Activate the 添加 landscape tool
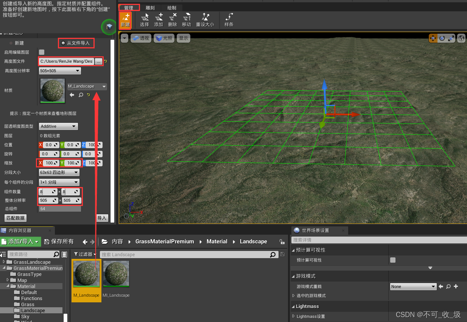The height and width of the screenshot is (322, 467). click(159, 20)
